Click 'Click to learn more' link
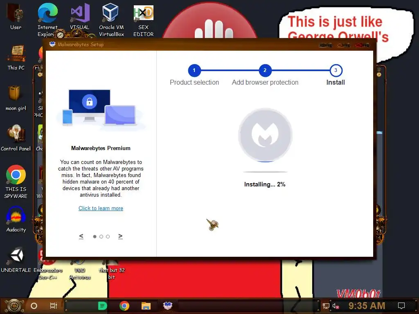Image resolution: width=419 pixels, height=314 pixels. (x=101, y=208)
